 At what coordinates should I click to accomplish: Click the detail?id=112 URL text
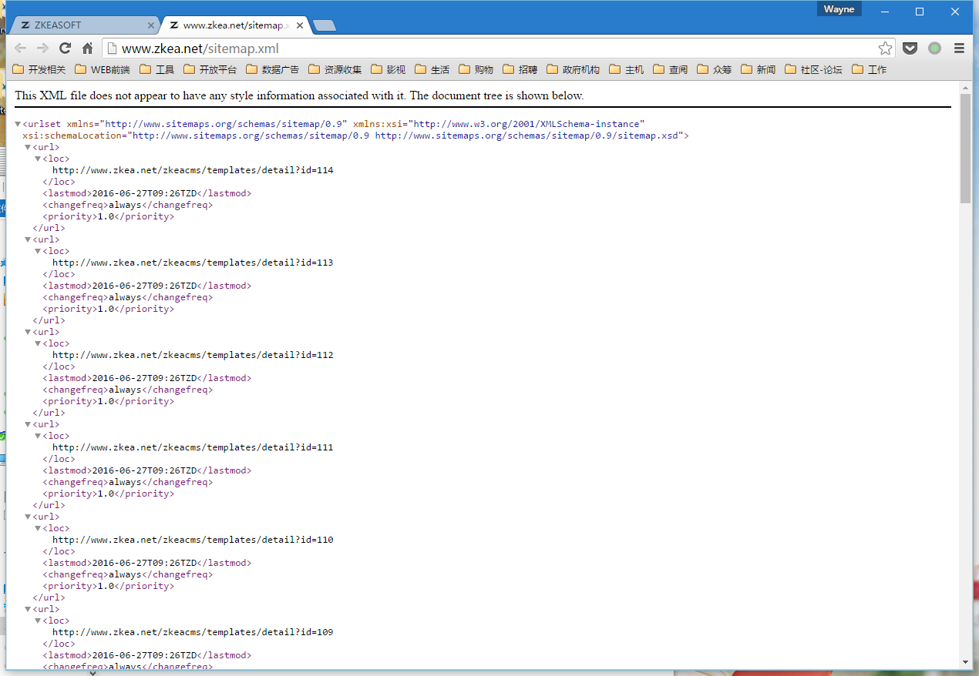(x=193, y=355)
